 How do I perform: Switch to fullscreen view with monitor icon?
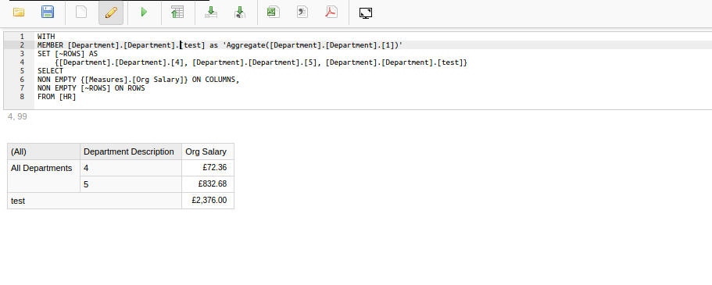(x=366, y=12)
